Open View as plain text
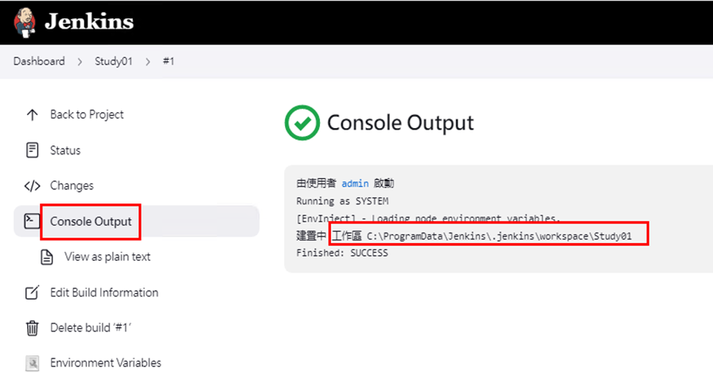713x387 pixels. point(107,257)
